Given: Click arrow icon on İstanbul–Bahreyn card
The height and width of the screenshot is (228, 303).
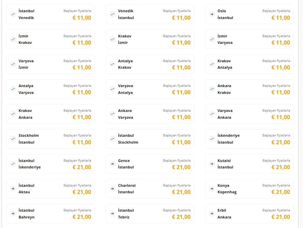Looking at the screenshot, I should pos(13,214).
